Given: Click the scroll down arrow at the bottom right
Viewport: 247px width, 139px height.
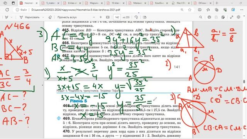Looking at the screenshot, I should 244,136.
